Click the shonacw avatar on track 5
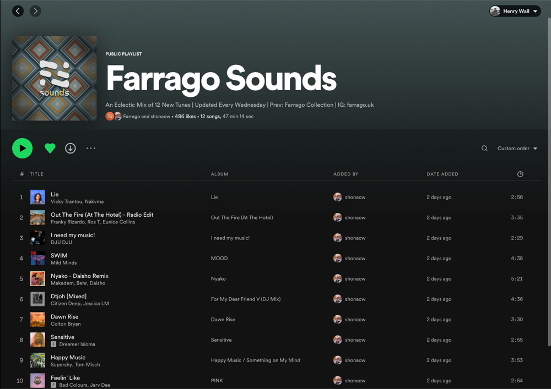This screenshot has width=551, height=389. tap(337, 278)
